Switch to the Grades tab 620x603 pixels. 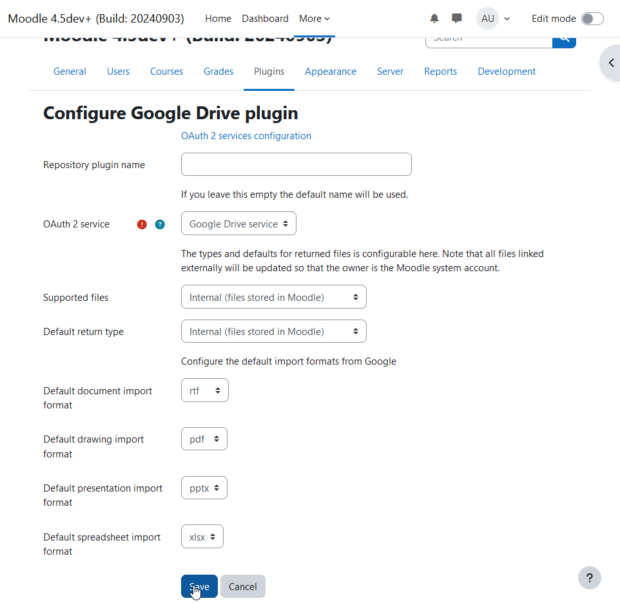[218, 72]
